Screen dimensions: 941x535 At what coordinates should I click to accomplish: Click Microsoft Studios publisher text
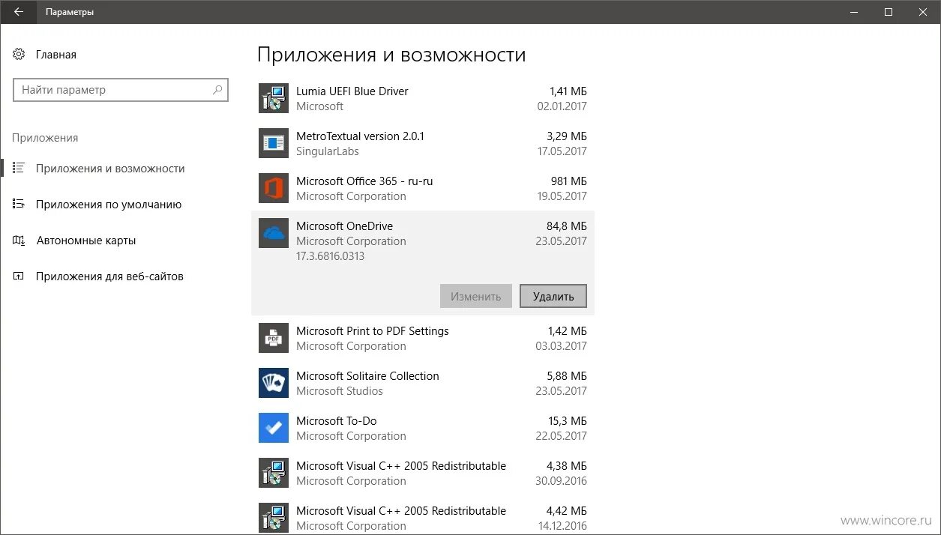click(x=340, y=391)
